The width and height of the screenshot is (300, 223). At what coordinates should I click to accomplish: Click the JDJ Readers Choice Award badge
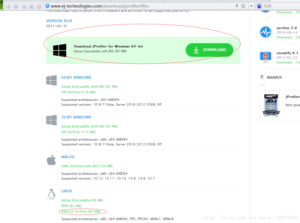click(x=271, y=105)
